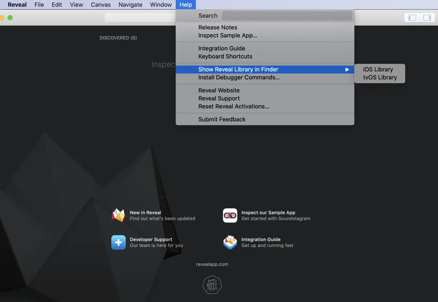Image resolution: width=438 pixels, height=302 pixels.
Task: Open the Reveal application menu
Action: pos(17,5)
